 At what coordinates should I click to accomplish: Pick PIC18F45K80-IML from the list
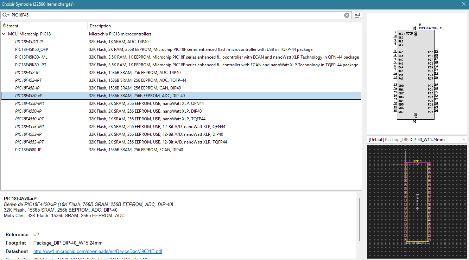[31, 57]
